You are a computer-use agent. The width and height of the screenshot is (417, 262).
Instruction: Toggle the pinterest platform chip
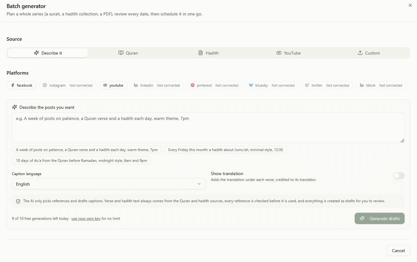click(x=215, y=85)
